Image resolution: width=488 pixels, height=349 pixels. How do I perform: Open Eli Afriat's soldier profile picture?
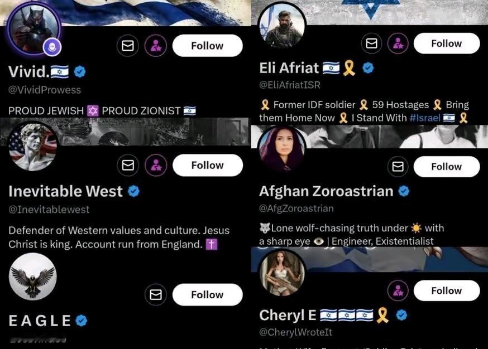(282, 26)
